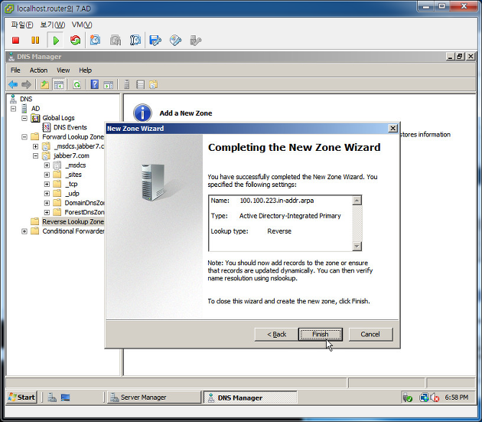Click the Back button in wizard
Viewport: 482px width, 422px height.
click(276, 334)
